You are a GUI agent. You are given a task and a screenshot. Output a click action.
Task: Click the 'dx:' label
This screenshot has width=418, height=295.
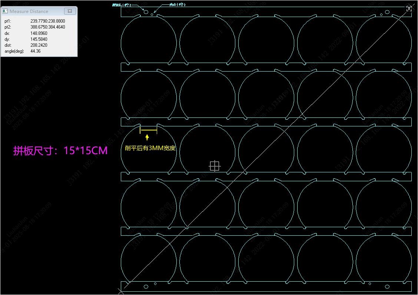click(x=7, y=33)
